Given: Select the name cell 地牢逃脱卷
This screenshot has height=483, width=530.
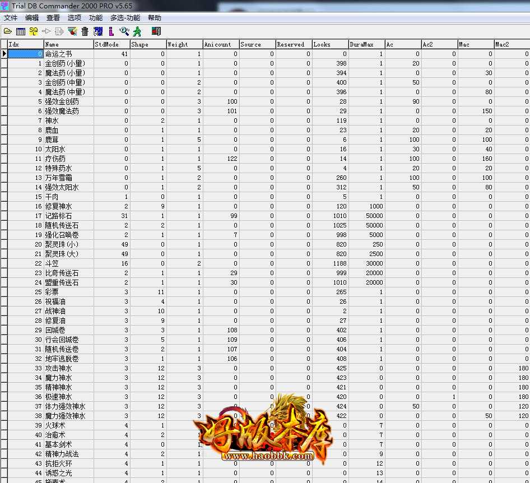Looking at the screenshot, I should [x=68, y=359].
